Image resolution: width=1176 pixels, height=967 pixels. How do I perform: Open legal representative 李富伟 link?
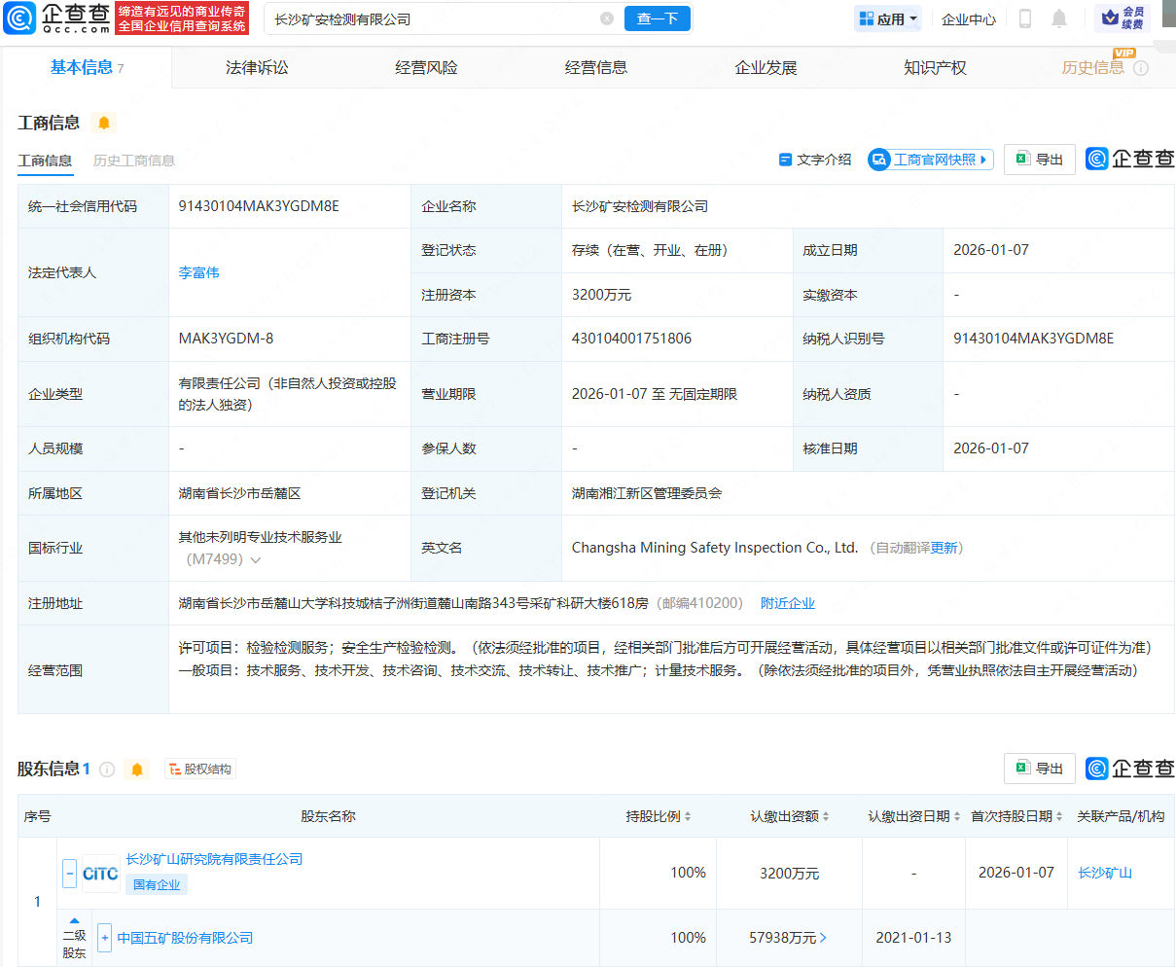(199, 272)
